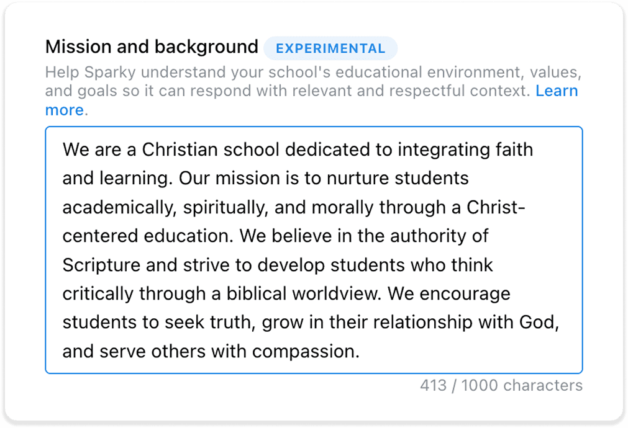This screenshot has height=428, width=628.
Task: Click inside the mission description text area
Action: coord(311,248)
